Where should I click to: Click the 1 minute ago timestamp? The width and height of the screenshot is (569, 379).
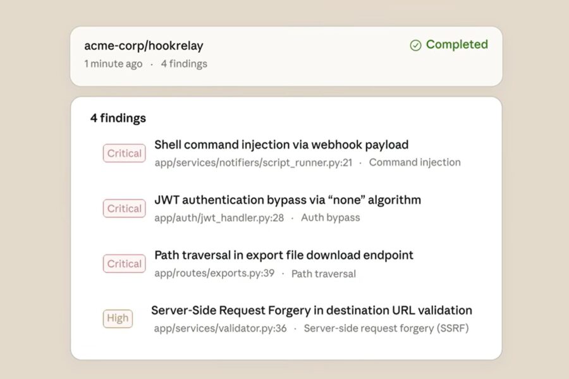tap(113, 63)
